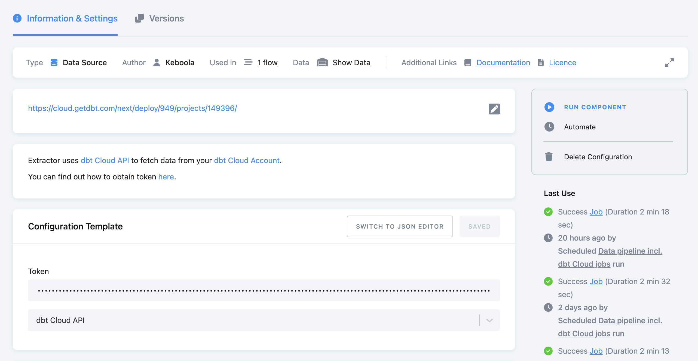Click the flow list icon next to Used in
The image size is (698, 361).
coord(248,62)
